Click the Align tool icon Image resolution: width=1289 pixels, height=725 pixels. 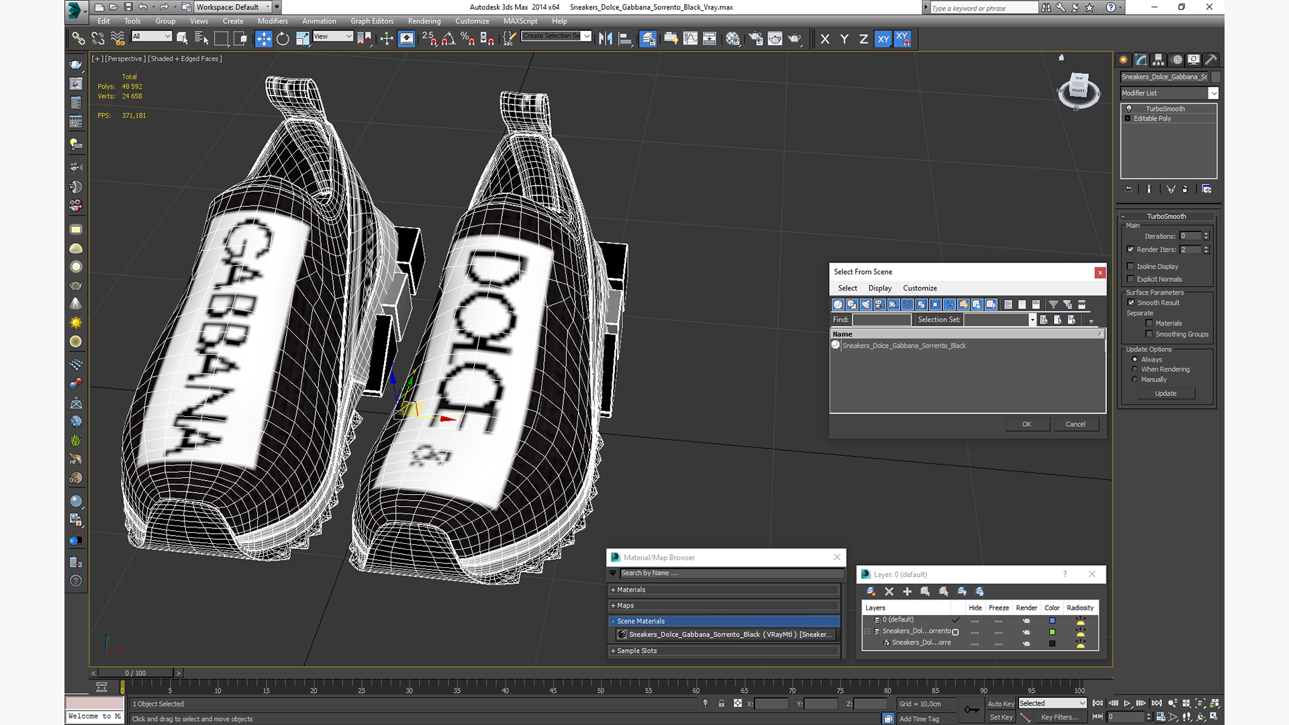point(625,39)
